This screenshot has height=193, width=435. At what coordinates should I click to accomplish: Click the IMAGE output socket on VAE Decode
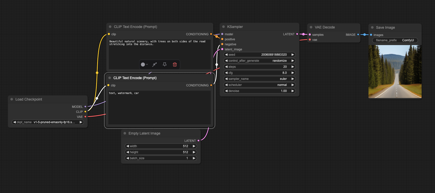tap(358, 35)
